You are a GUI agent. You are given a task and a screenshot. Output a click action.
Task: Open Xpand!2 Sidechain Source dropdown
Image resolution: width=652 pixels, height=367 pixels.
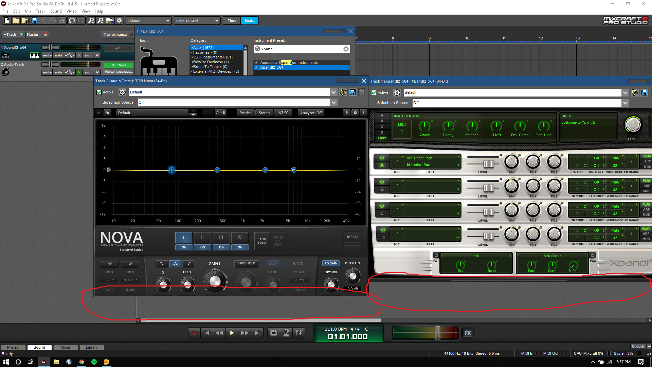point(625,103)
